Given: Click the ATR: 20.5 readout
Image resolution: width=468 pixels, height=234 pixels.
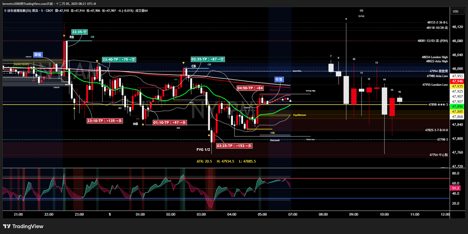Looking at the screenshot, I should 204,161.
